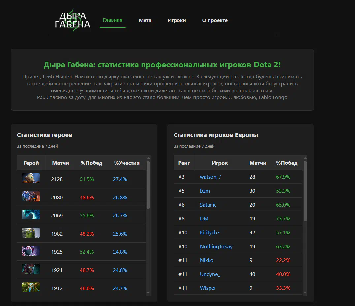This screenshot has width=355, height=306.
Task: Click the 25.6% participation value
Action: click(x=120, y=234)
